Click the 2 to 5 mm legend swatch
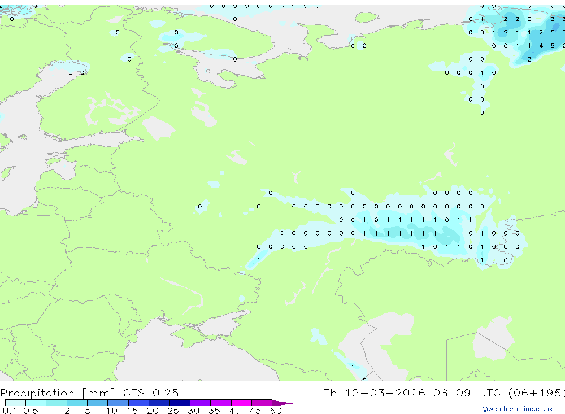The height and width of the screenshot is (414, 565). click(x=77, y=403)
